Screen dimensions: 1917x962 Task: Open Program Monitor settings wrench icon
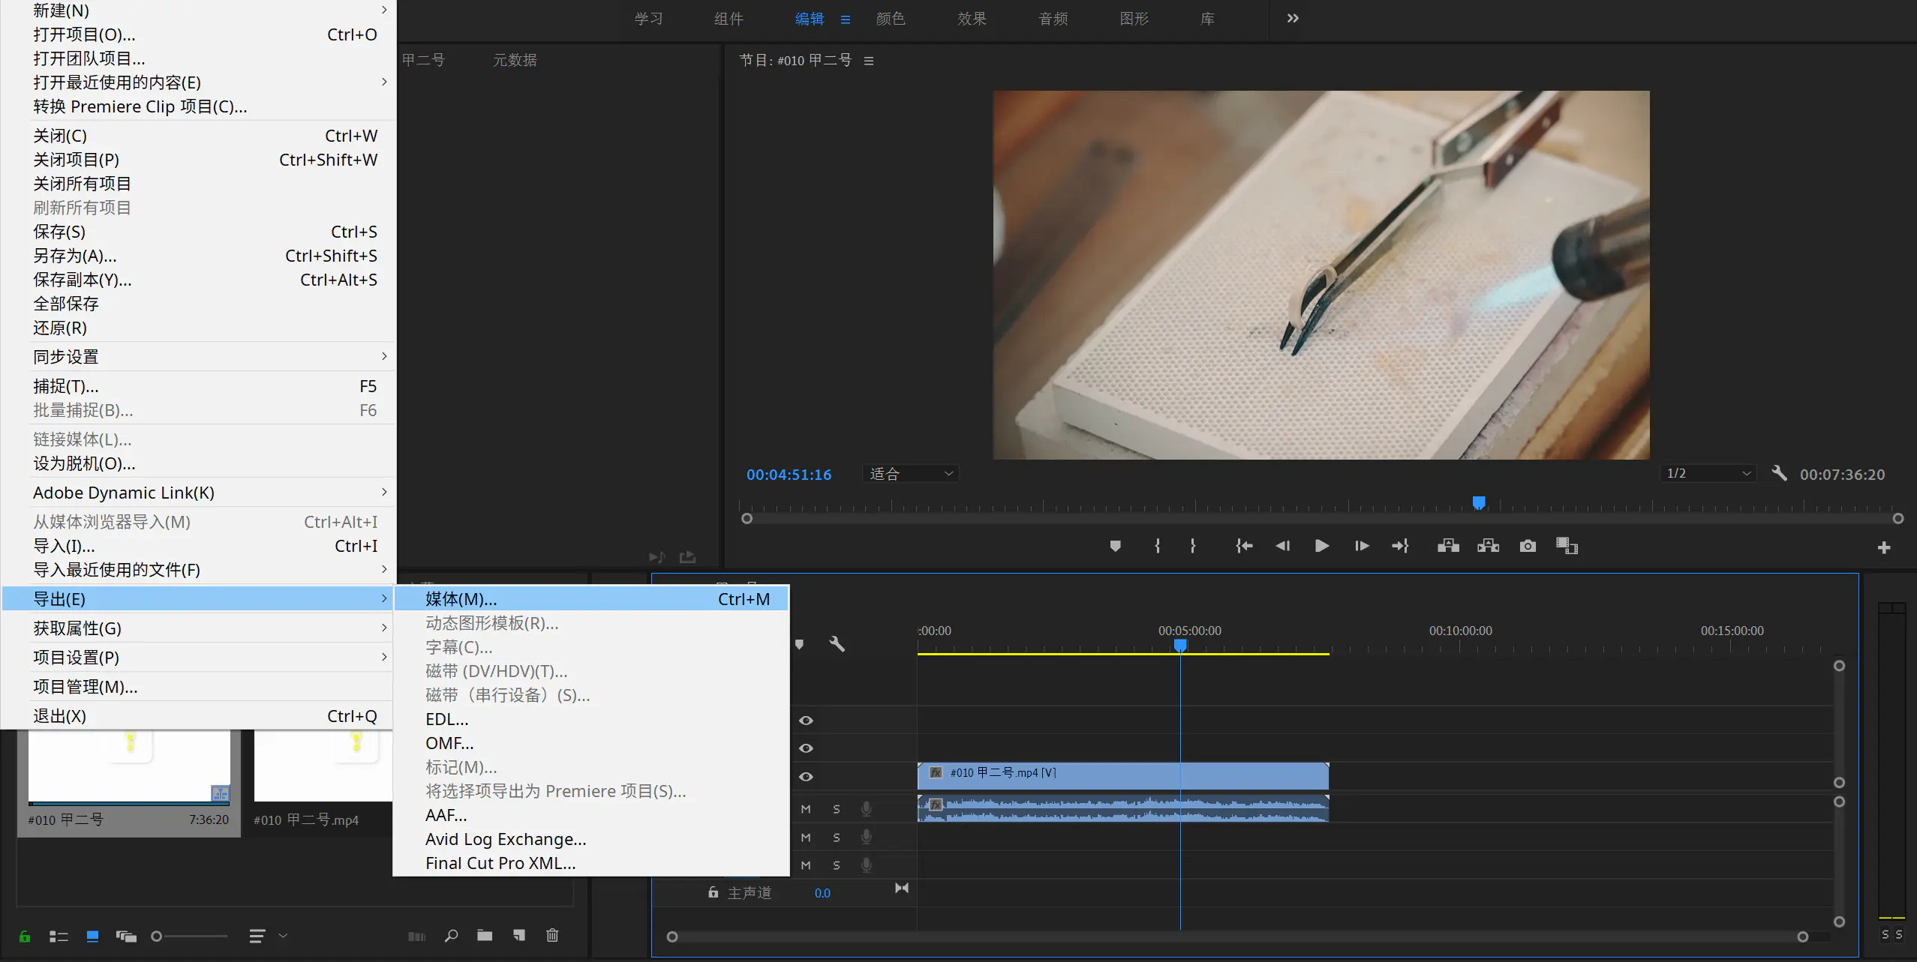point(1779,473)
